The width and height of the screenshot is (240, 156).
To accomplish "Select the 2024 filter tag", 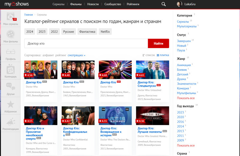I will tap(30, 32).
